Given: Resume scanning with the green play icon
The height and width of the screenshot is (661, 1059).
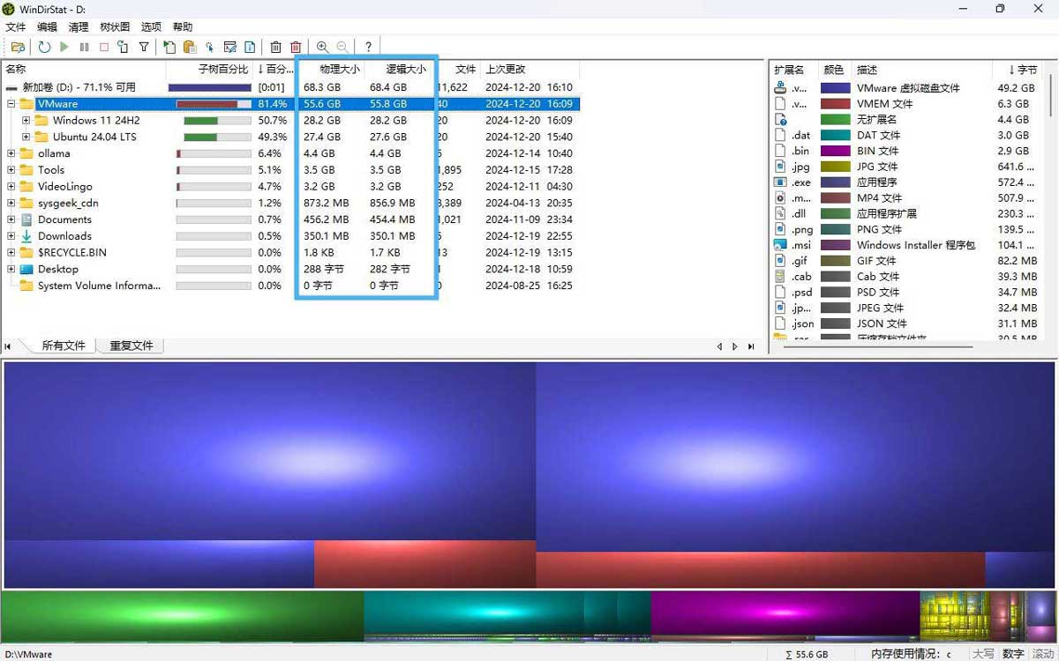Looking at the screenshot, I should click(x=64, y=47).
